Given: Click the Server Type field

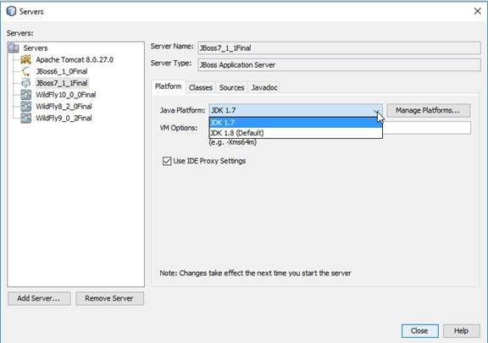Looking at the screenshot, I should 339,64.
